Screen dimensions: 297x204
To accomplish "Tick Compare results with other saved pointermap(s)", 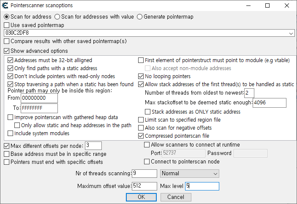I will click(x=6, y=41).
